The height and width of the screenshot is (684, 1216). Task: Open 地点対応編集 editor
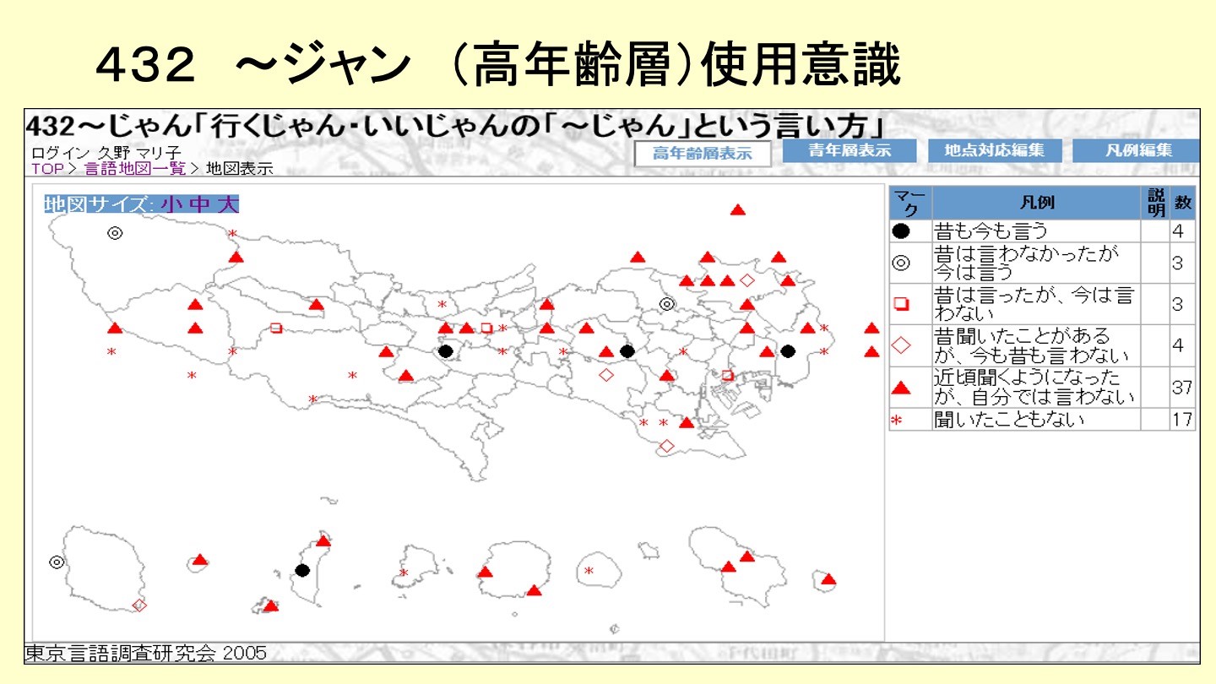(994, 150)
